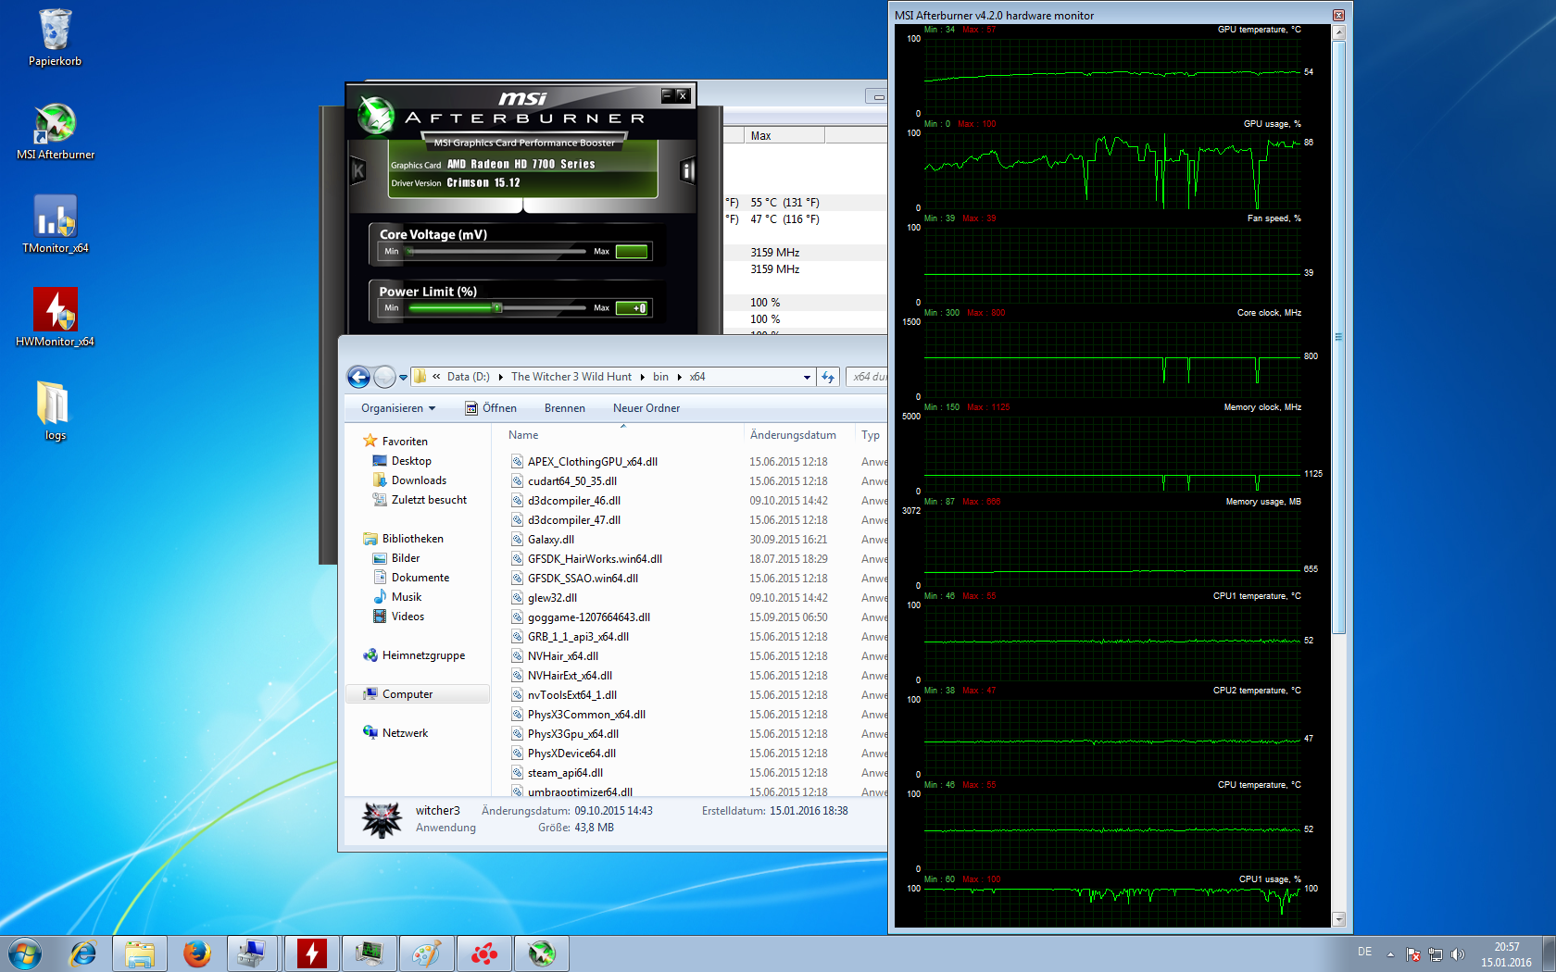This screenshot has width=1556, height=972.
Task: Select Computer in the navigation pane
Action: (417, 694)
